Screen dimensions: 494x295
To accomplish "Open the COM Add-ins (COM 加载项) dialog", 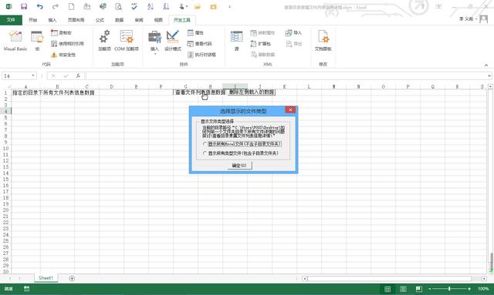I will (127, 41).
